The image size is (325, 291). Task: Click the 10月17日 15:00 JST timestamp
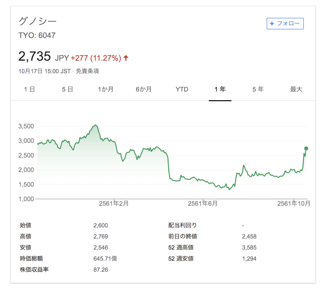44,71
